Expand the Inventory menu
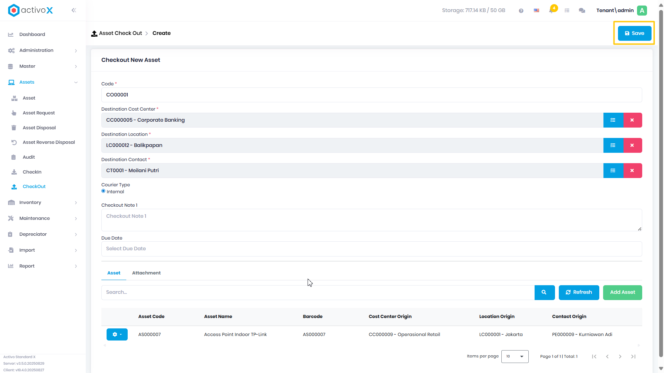 coord(43,203)
